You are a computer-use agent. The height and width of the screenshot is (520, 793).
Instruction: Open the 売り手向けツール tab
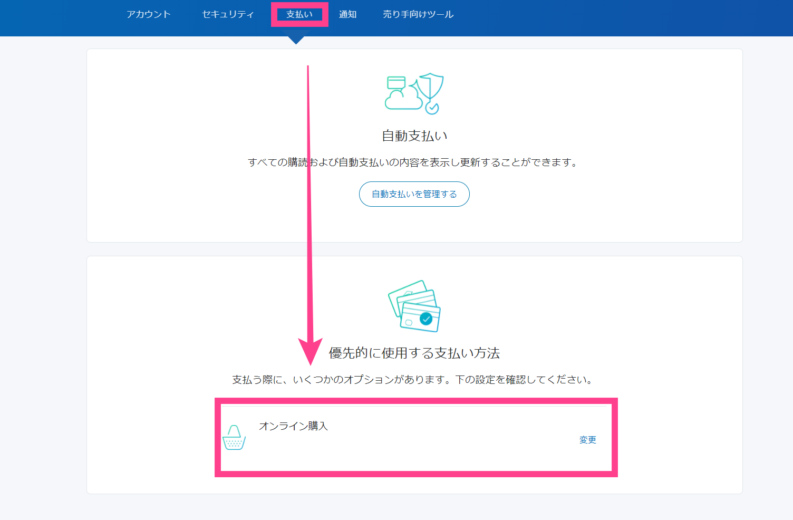coord(418,14)
